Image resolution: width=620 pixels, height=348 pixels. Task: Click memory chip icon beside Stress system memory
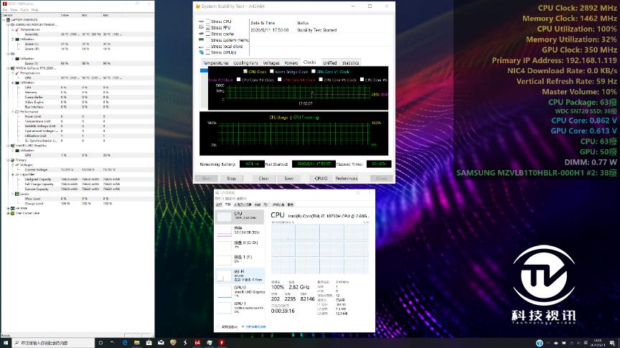pyautogui.click(x=201, y=40)
